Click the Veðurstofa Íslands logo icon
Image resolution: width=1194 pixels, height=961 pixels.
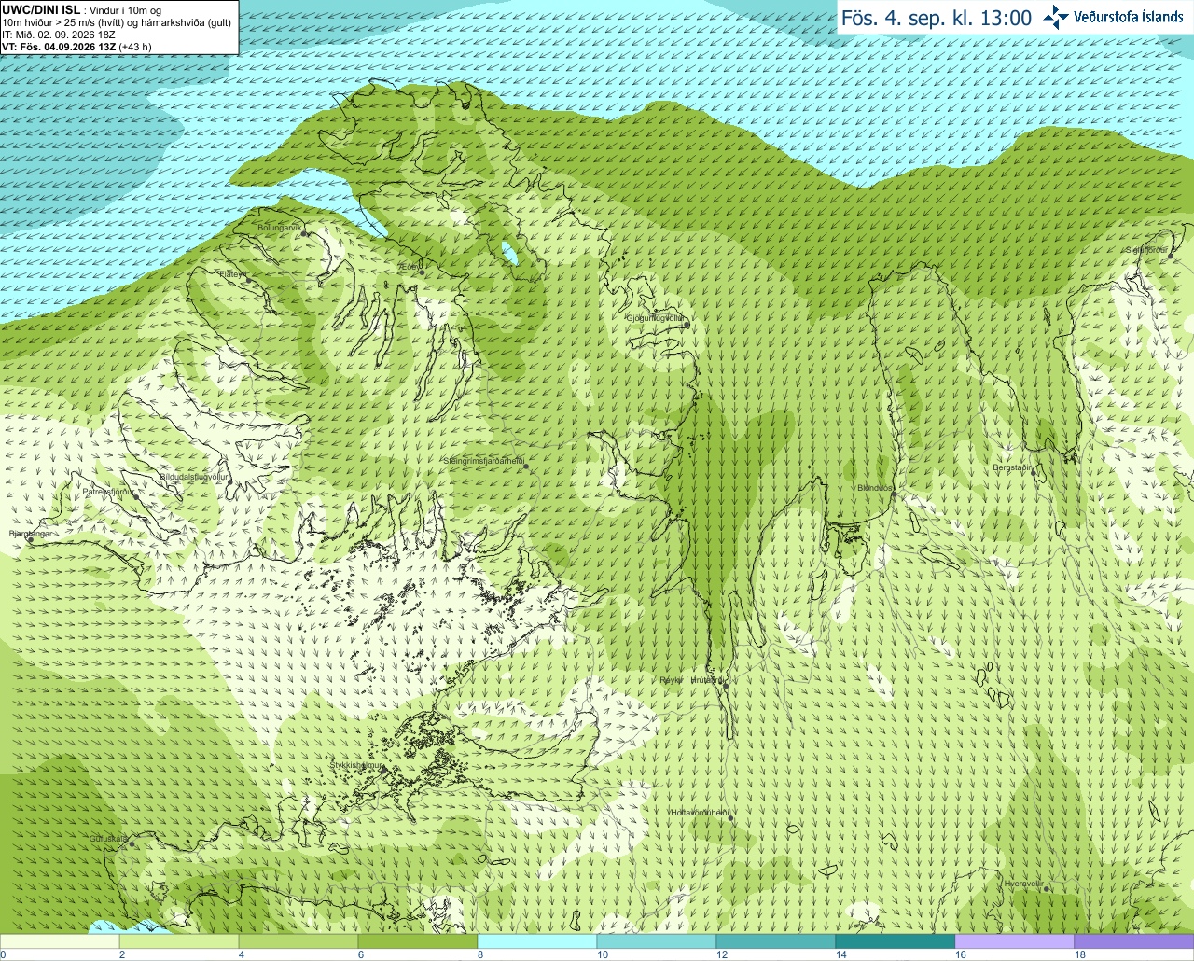1055,17
